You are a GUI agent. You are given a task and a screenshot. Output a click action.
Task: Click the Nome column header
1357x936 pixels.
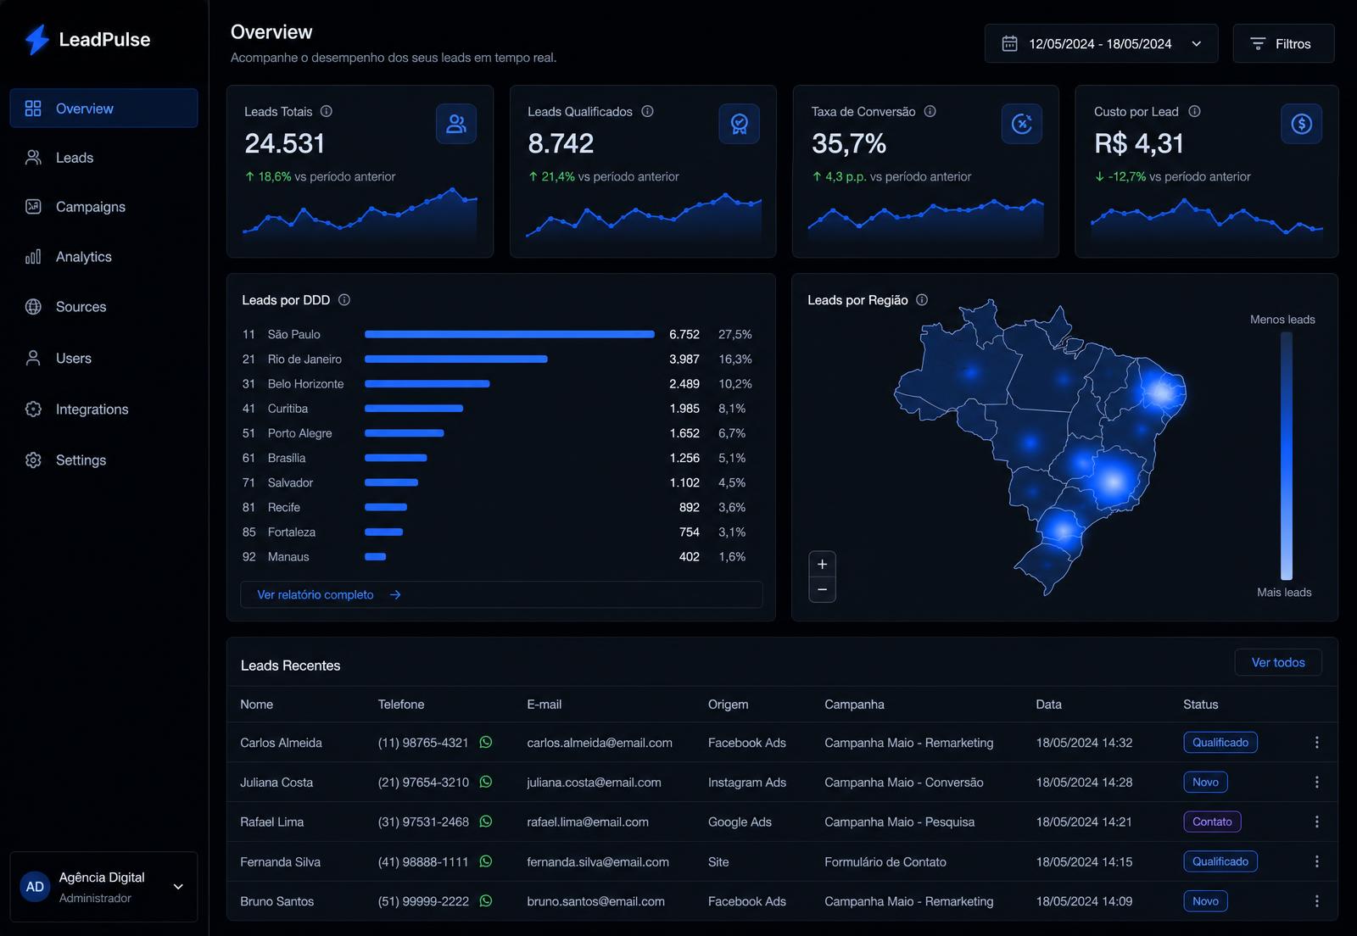257,705
